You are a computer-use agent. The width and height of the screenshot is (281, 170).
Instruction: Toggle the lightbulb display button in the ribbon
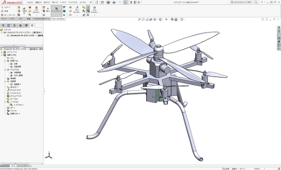88,8
